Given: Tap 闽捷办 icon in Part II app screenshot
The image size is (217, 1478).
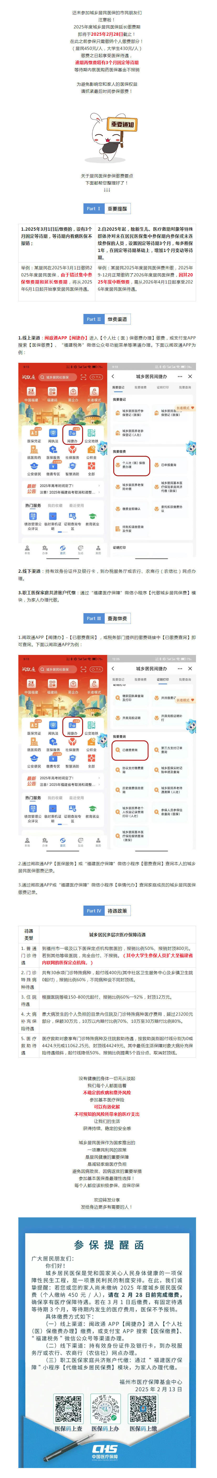Looking at the screenshot, I should pos(73,434).
